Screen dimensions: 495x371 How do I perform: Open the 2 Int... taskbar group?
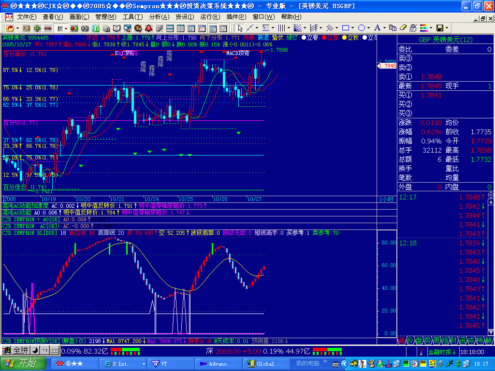[x=122, y=364]
